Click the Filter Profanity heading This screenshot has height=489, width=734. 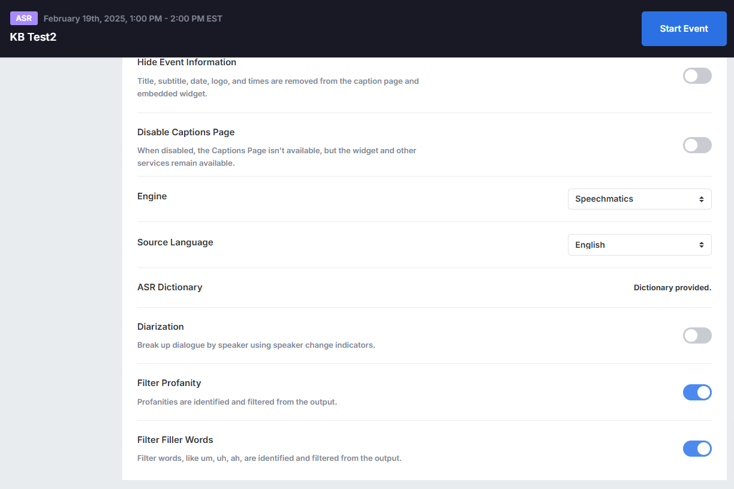click(x=169, y=382)
